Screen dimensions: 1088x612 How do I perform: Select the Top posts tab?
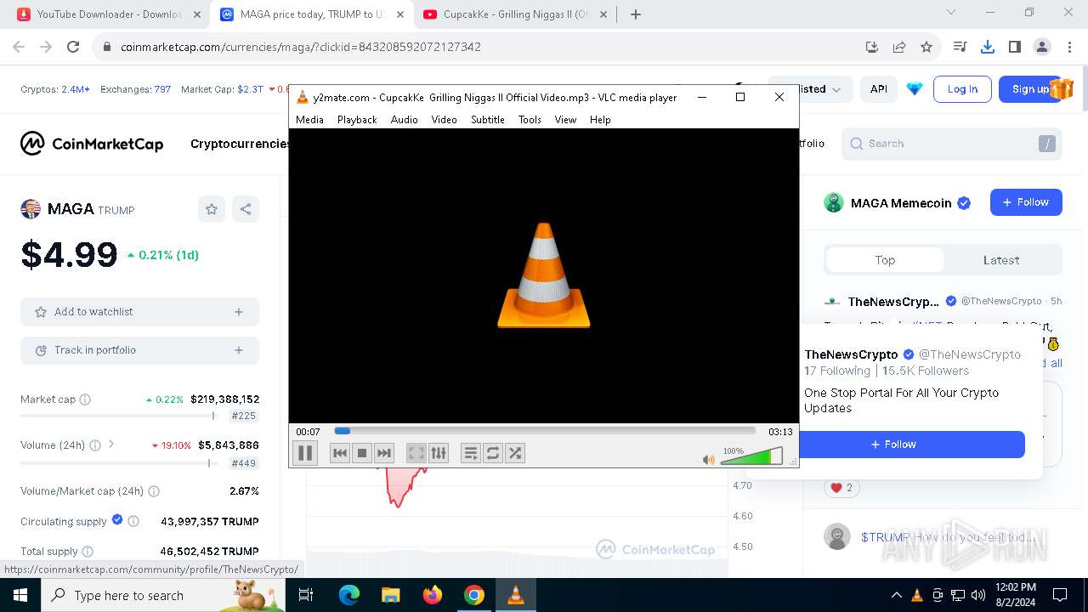(x=885, y=260)
